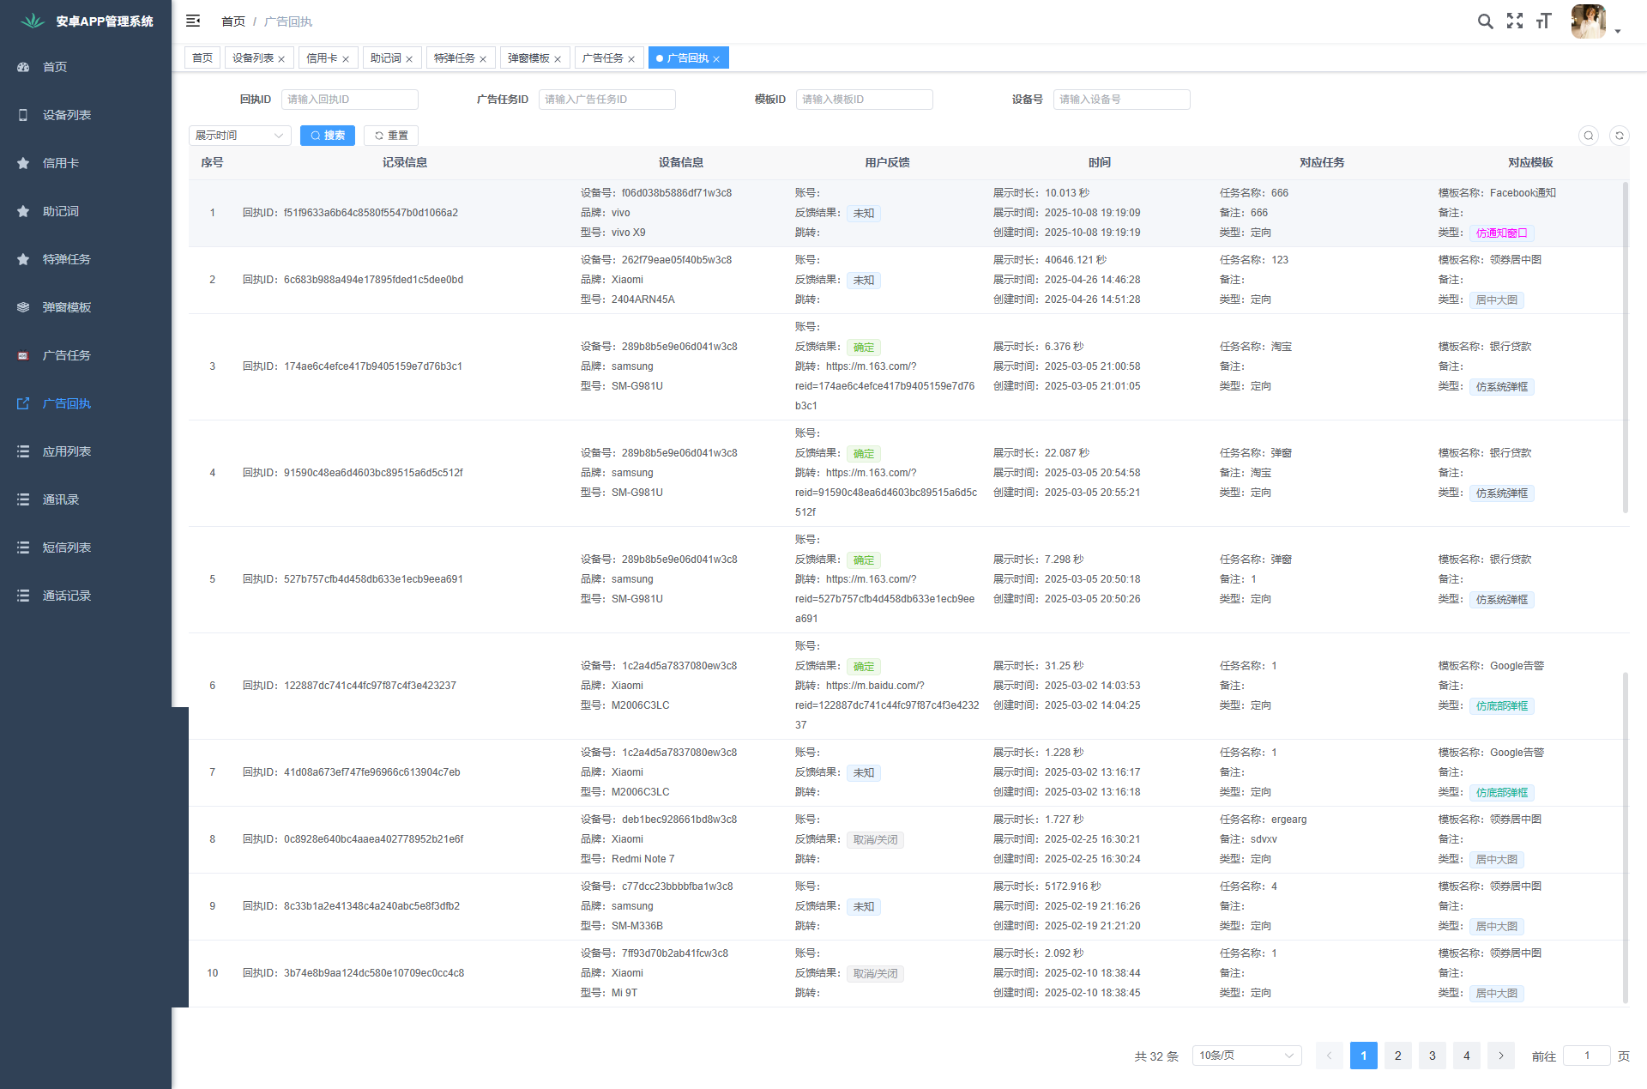Open 通话记录 sidebar entry
Image resolution: width=1647 pixels, height=1089 pixels.
[86, 596]
